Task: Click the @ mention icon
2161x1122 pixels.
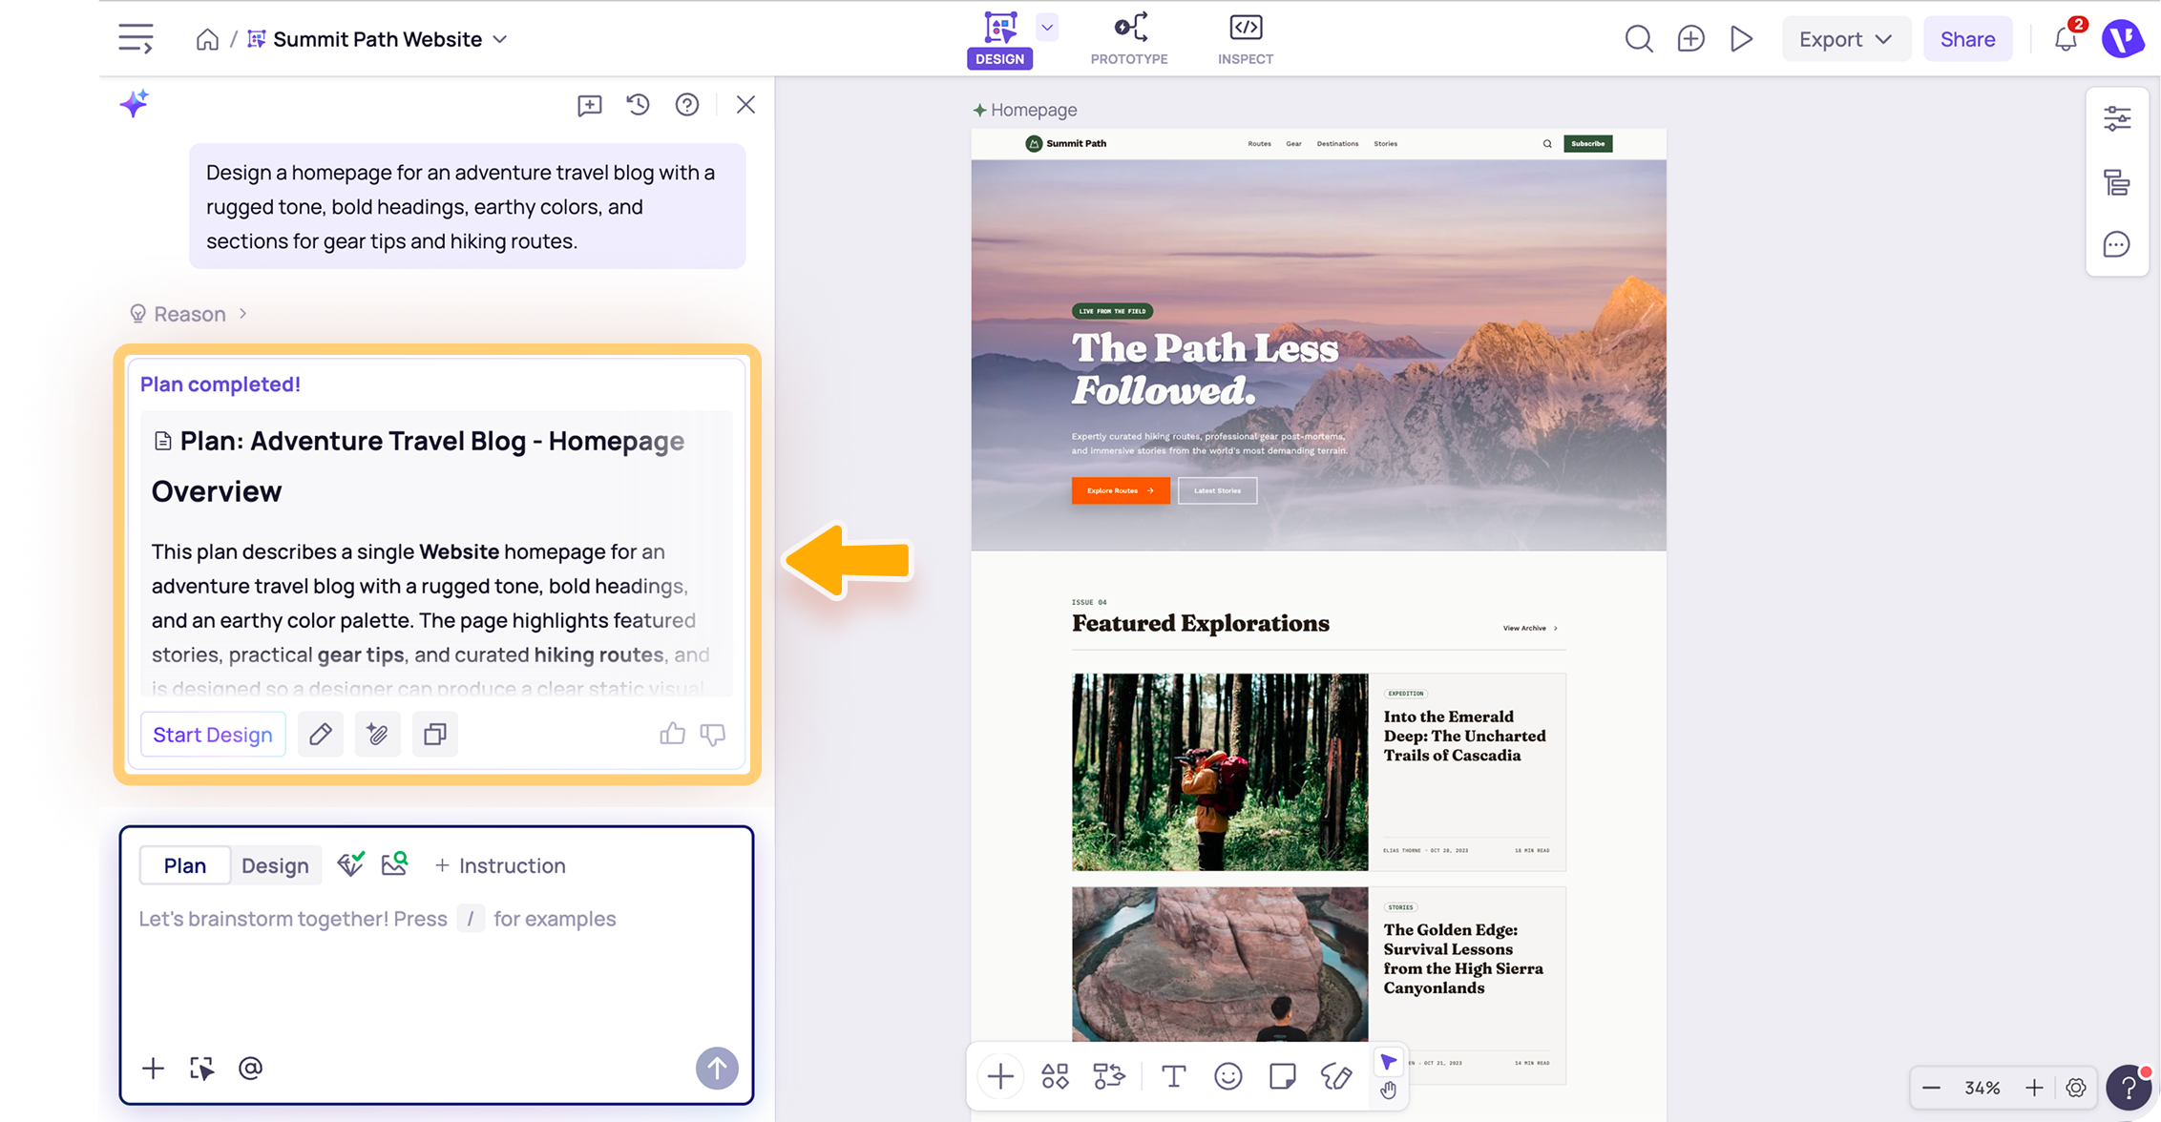Action: pyautogui.click(x=250, y=1069)
